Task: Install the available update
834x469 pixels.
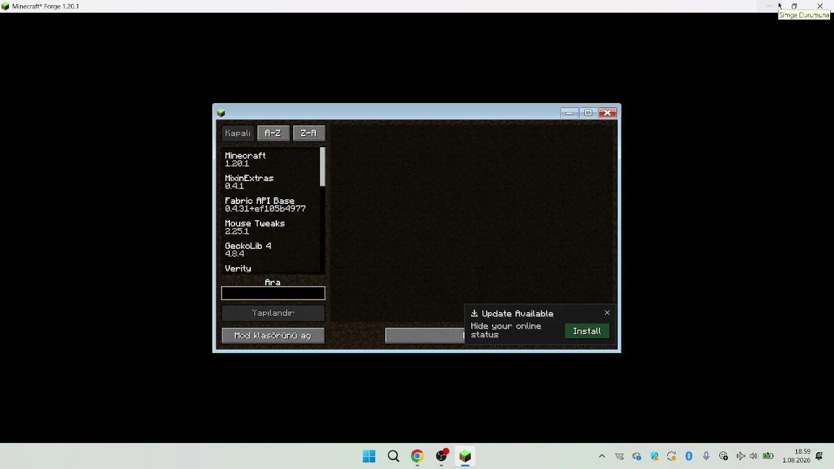Action: (587, 331)
